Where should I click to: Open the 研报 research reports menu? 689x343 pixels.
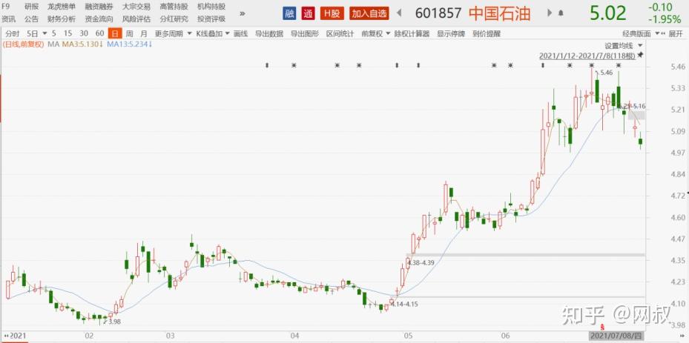pyautogui.click(x=32, y=7)
